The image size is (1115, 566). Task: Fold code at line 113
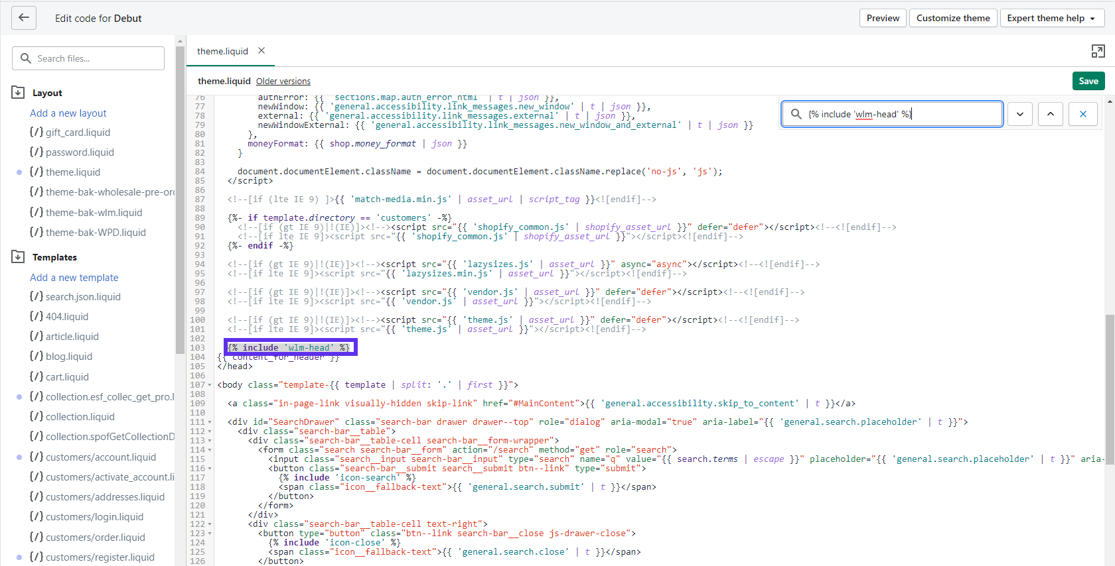point(210,441)
